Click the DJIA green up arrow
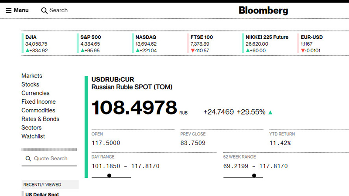Image resolution: width=349 pixels, height=196 pixels. [x=27, y=51]
